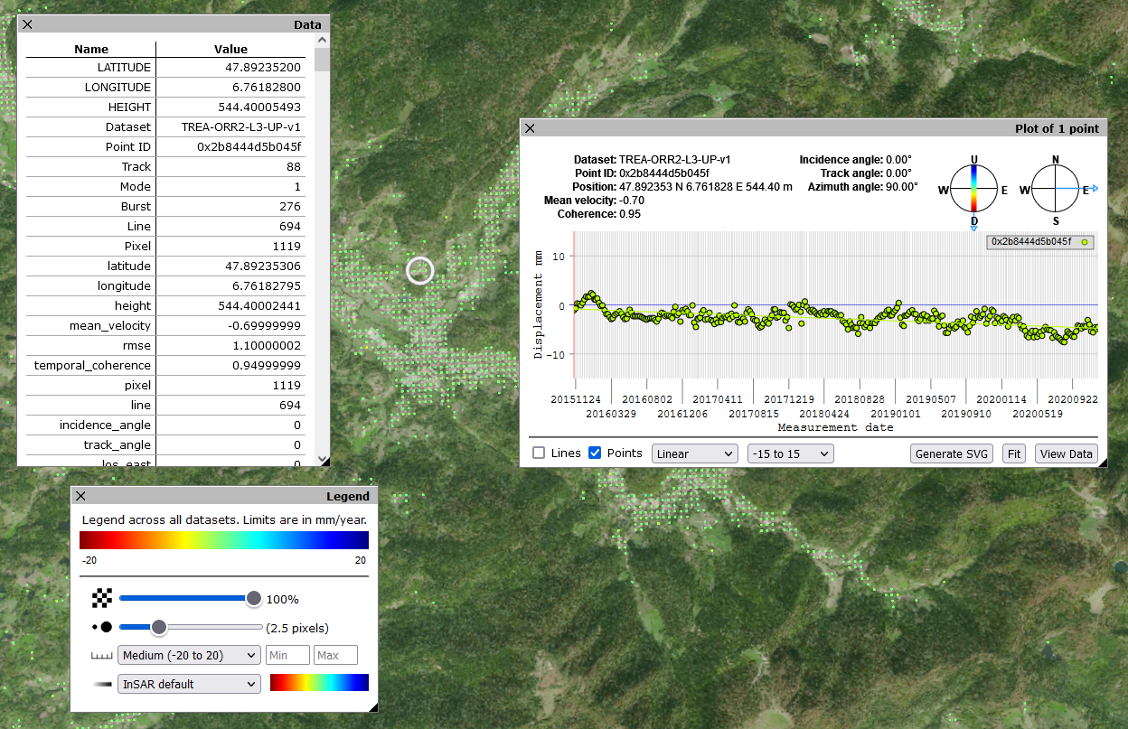Close the Data panel
Image resolution: width=1128 pixels, height=729 pixels.
coord(28,24)
